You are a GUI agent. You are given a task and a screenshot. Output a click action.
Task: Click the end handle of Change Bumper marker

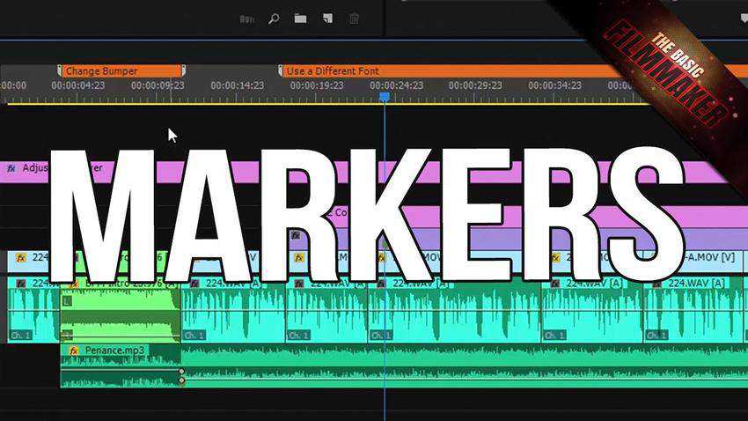(x=182, y=70)
